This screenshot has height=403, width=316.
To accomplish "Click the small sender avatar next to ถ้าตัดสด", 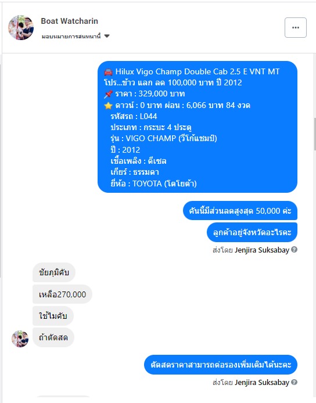I will (x=20, y=339).
